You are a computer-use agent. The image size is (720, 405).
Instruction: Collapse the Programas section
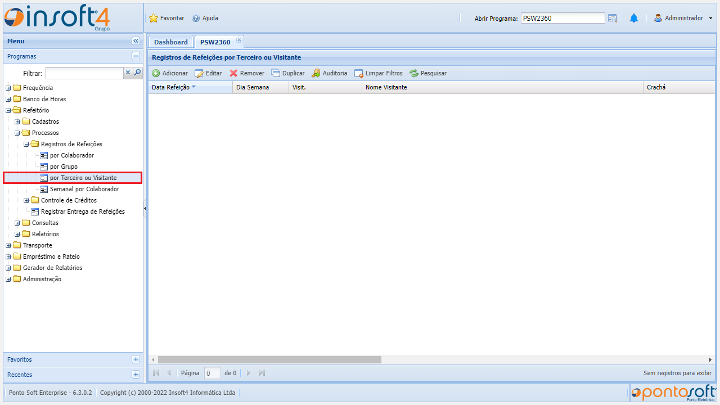[136, 56]
